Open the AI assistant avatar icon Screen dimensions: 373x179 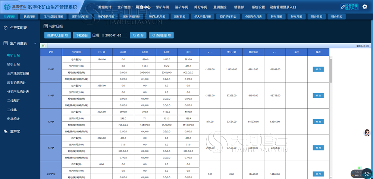367,133
